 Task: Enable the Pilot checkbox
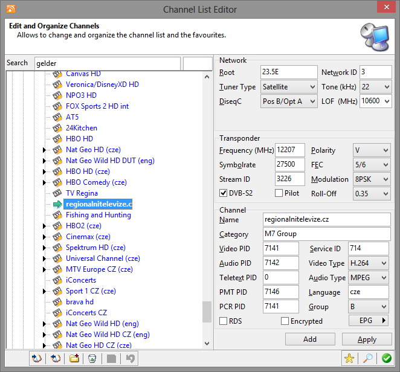tap(279, 193)
